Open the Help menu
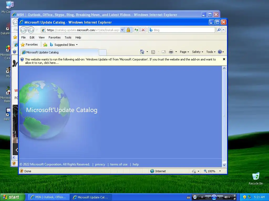The height and width of the screenshot is (201, 269). 78,37
